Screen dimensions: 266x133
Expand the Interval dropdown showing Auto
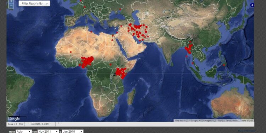[x=23, y=132]
